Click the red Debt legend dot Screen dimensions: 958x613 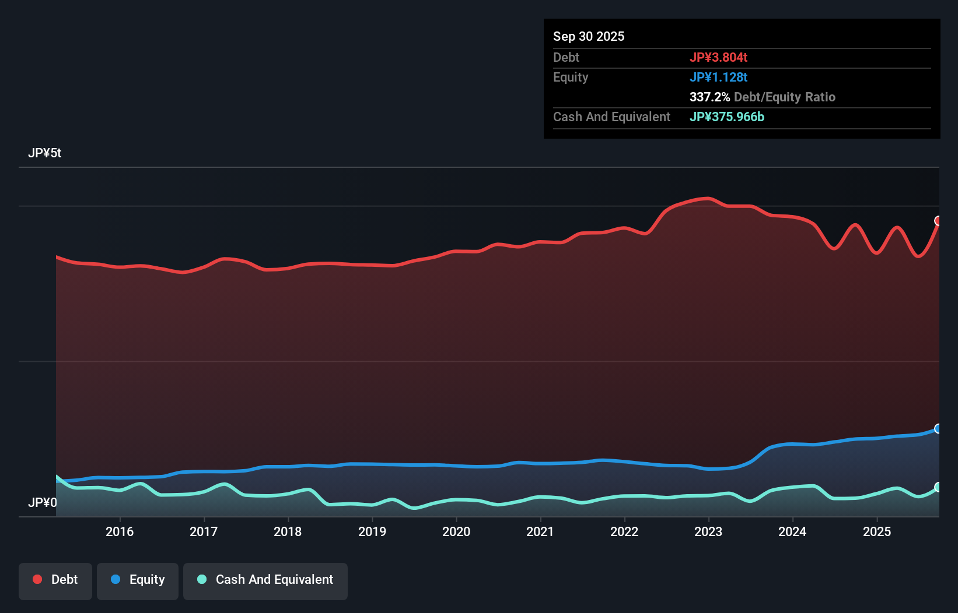37,579
